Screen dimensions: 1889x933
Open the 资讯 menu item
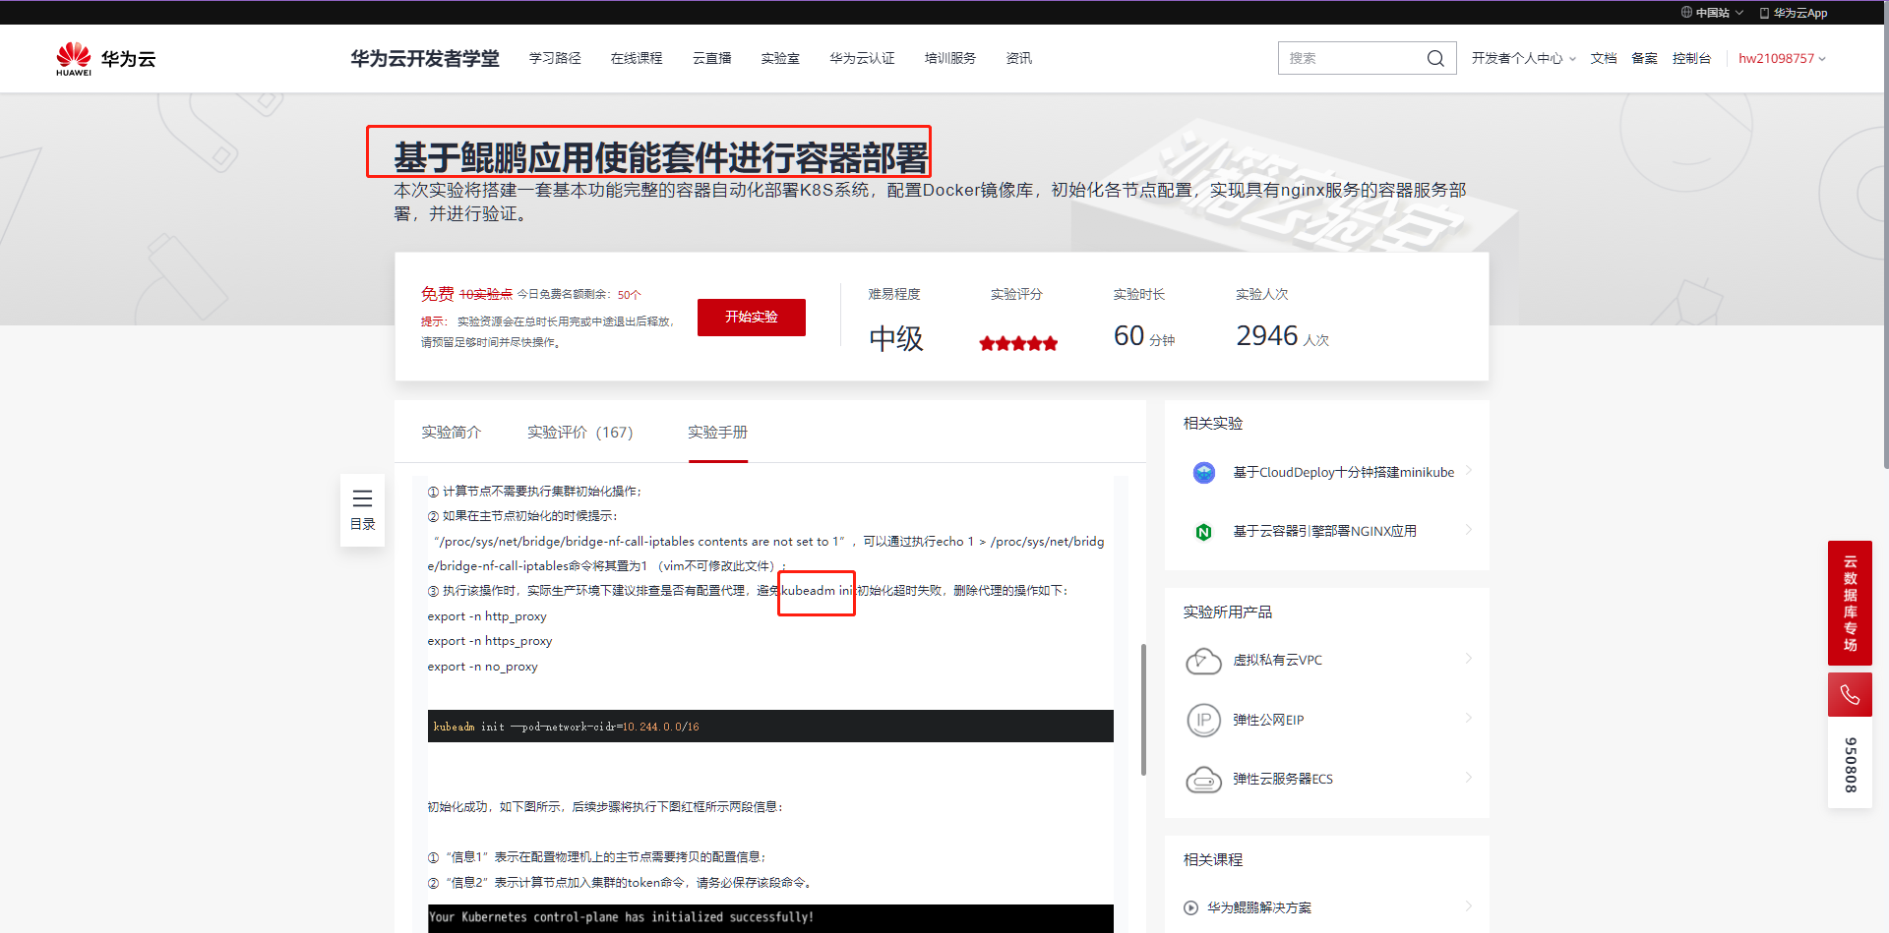[1019, 59]
